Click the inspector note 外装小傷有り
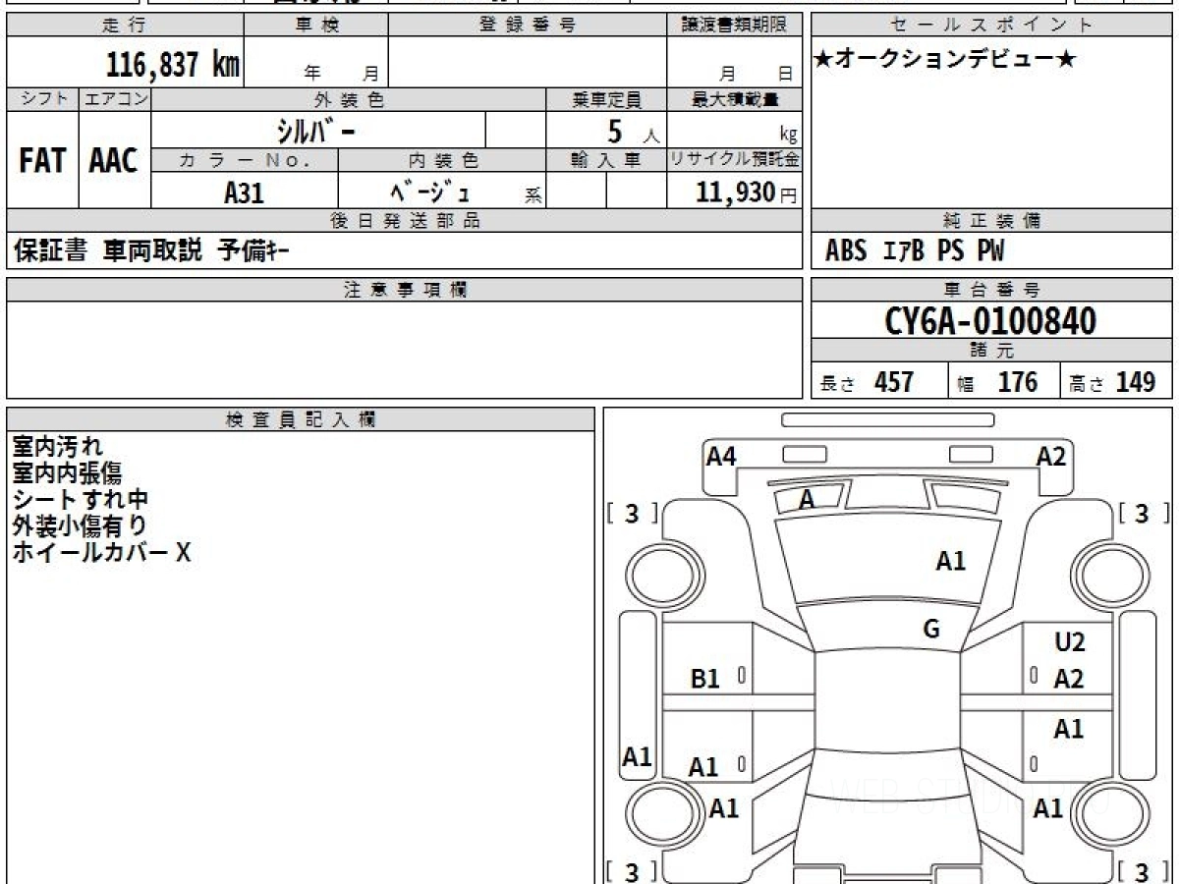 pyautogui.click(x=80, y=526)
